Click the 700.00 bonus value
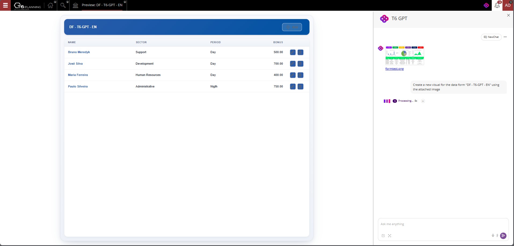 (278, 64)
